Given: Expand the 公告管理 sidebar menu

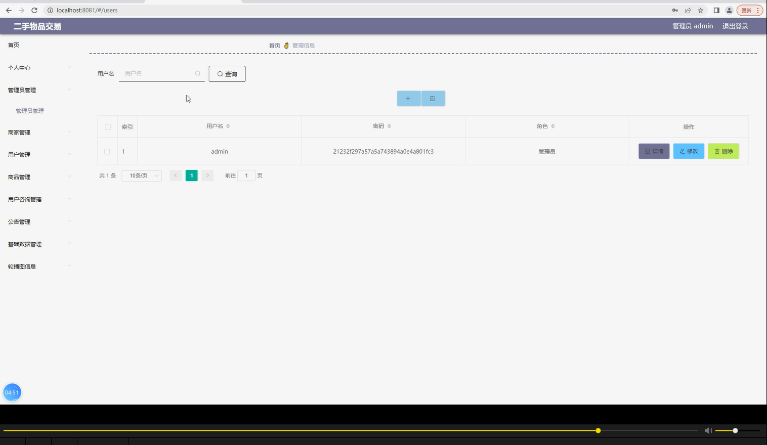Looking at the screenshot, I should [39, 221].
